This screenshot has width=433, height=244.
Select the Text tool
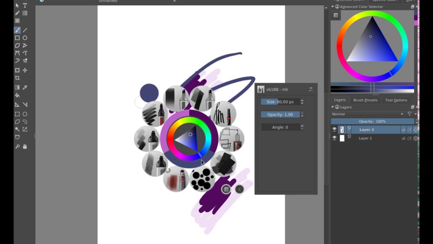point(25,5)
